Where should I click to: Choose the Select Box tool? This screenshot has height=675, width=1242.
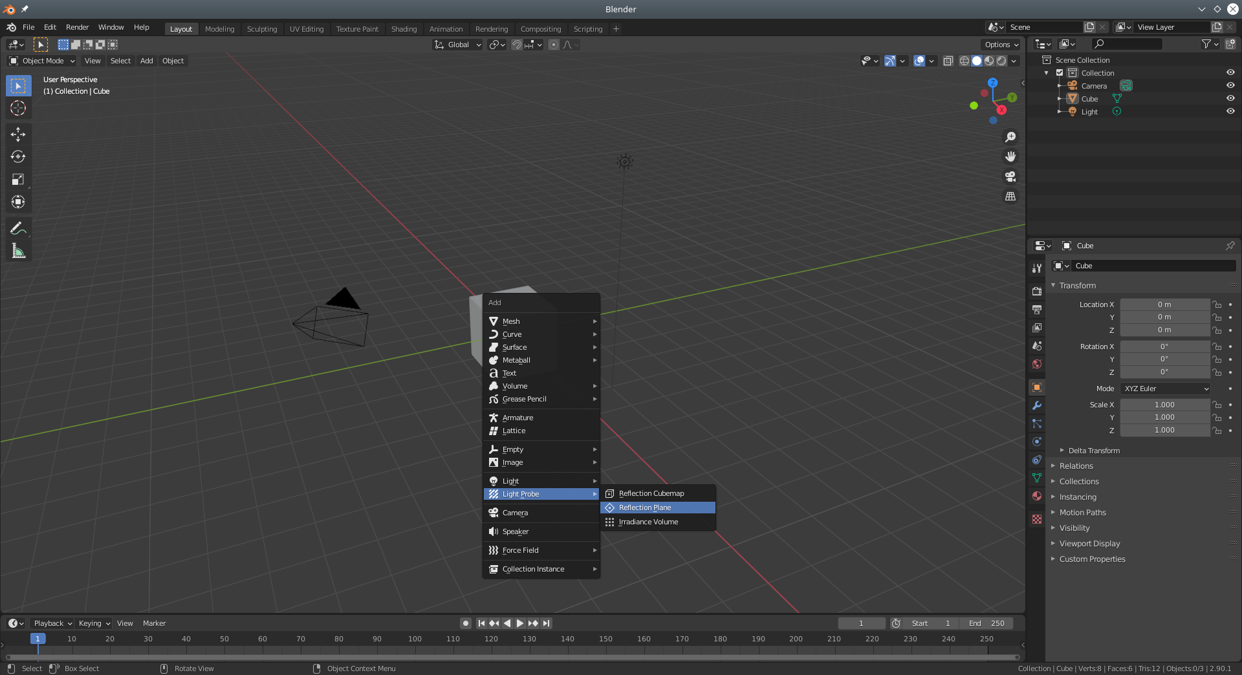[18, 85]
